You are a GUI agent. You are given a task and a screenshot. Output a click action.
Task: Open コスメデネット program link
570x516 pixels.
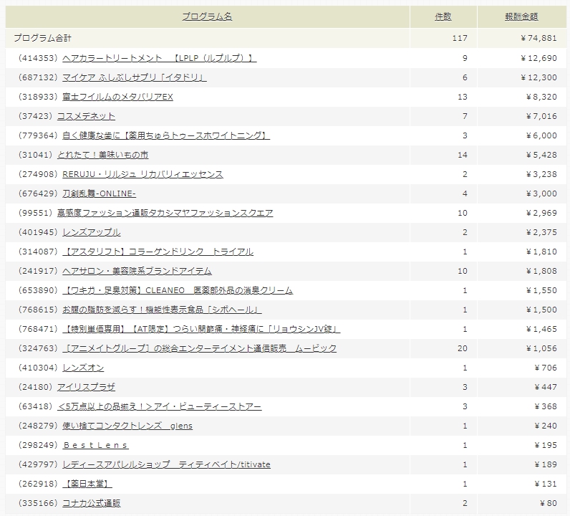point(86,116)
